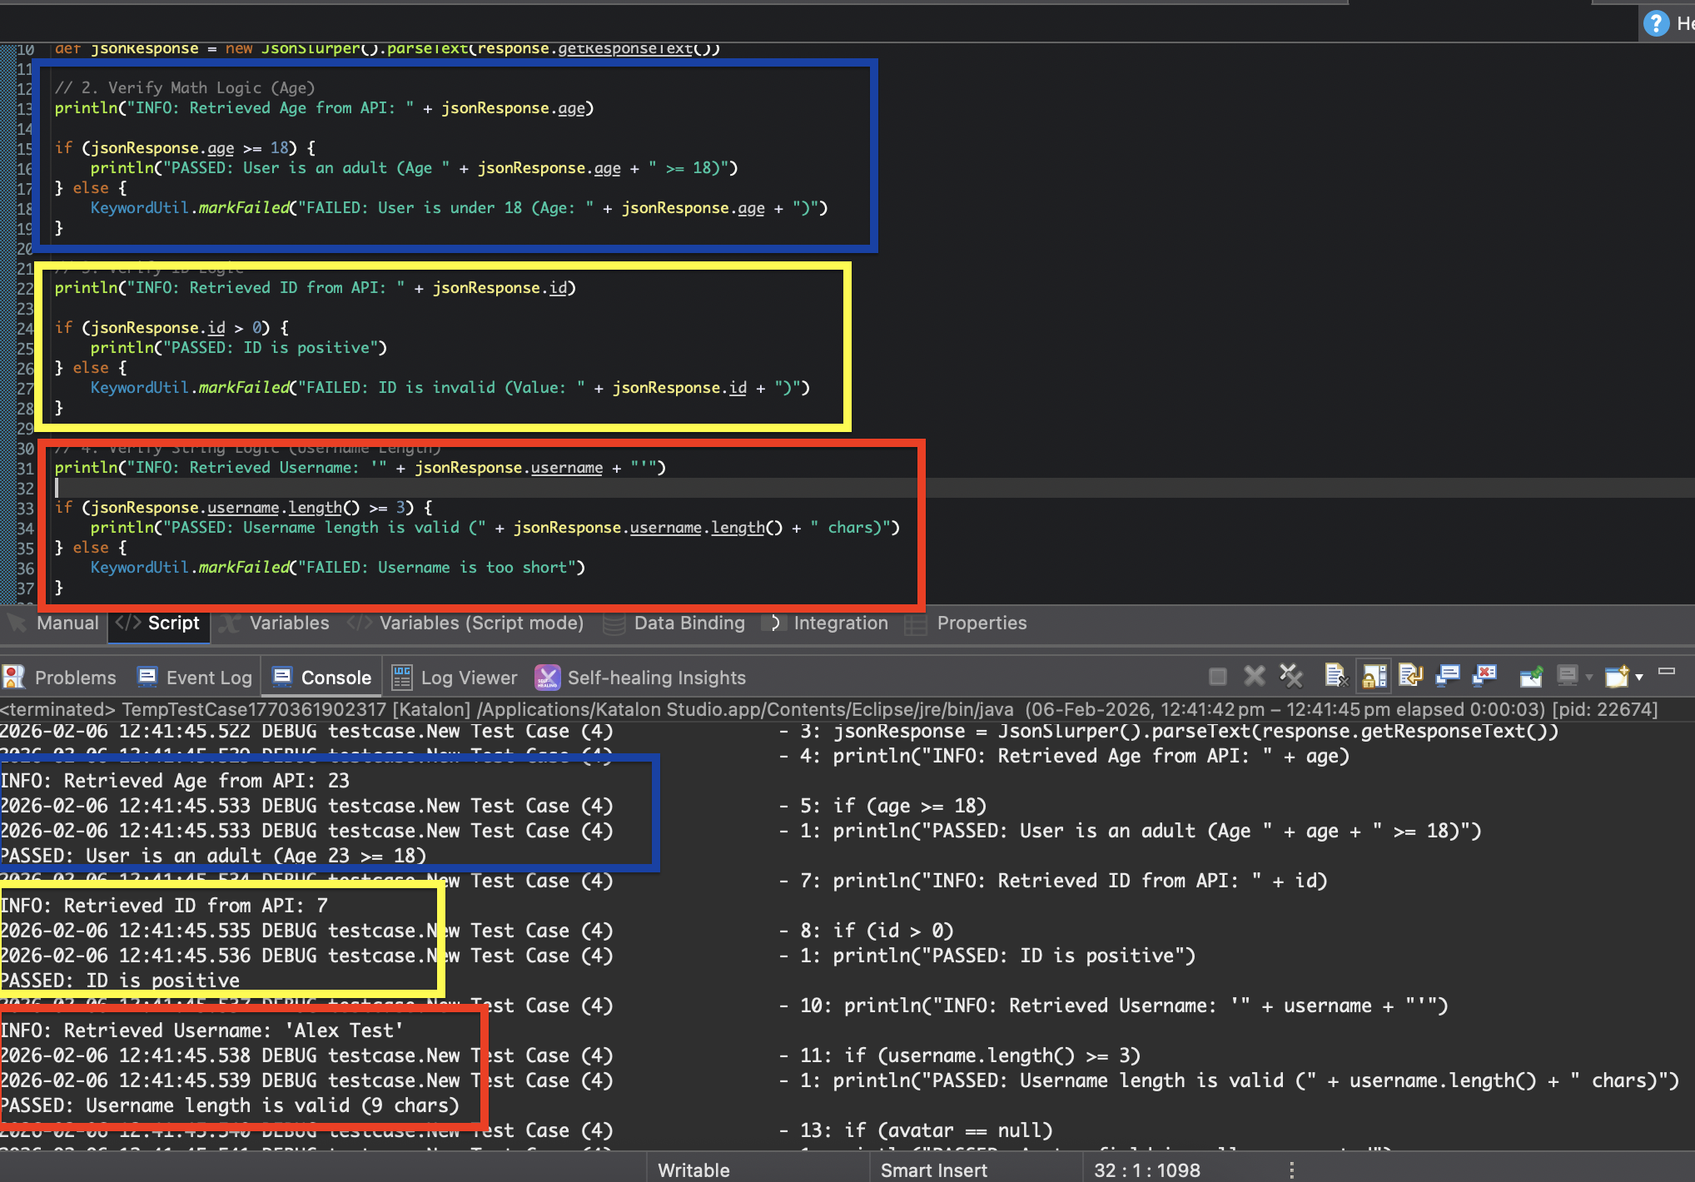Clear the console output

[1337, 676]
